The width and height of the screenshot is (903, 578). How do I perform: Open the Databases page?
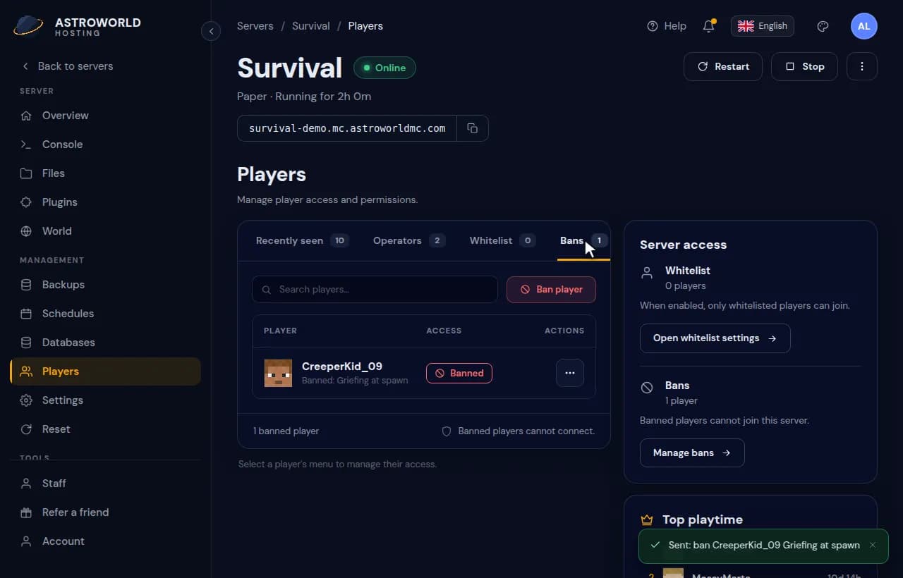[106, 343]
